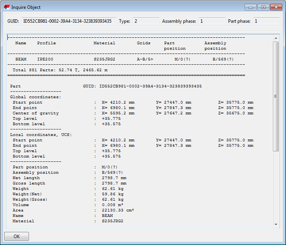
Task: Focus the Part phase field
Action: point(266,21)
